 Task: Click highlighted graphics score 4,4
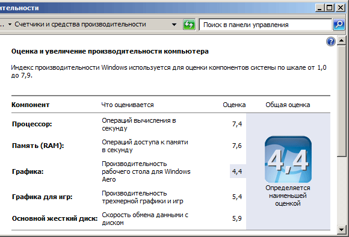pos(237,171)
